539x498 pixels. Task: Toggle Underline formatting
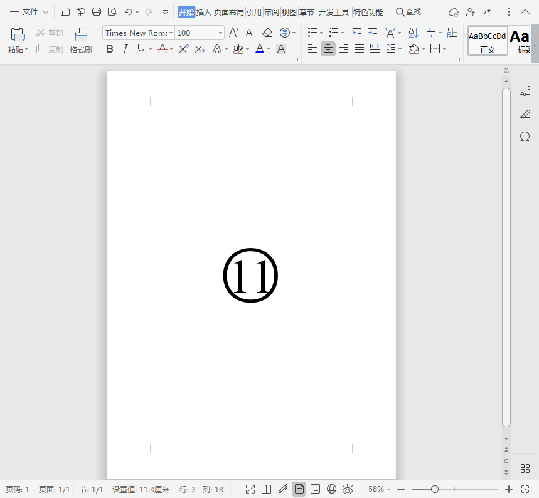(x=141, y=49)
